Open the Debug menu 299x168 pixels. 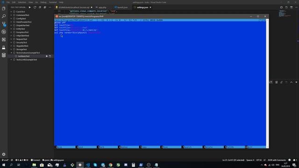coord(43,2)
